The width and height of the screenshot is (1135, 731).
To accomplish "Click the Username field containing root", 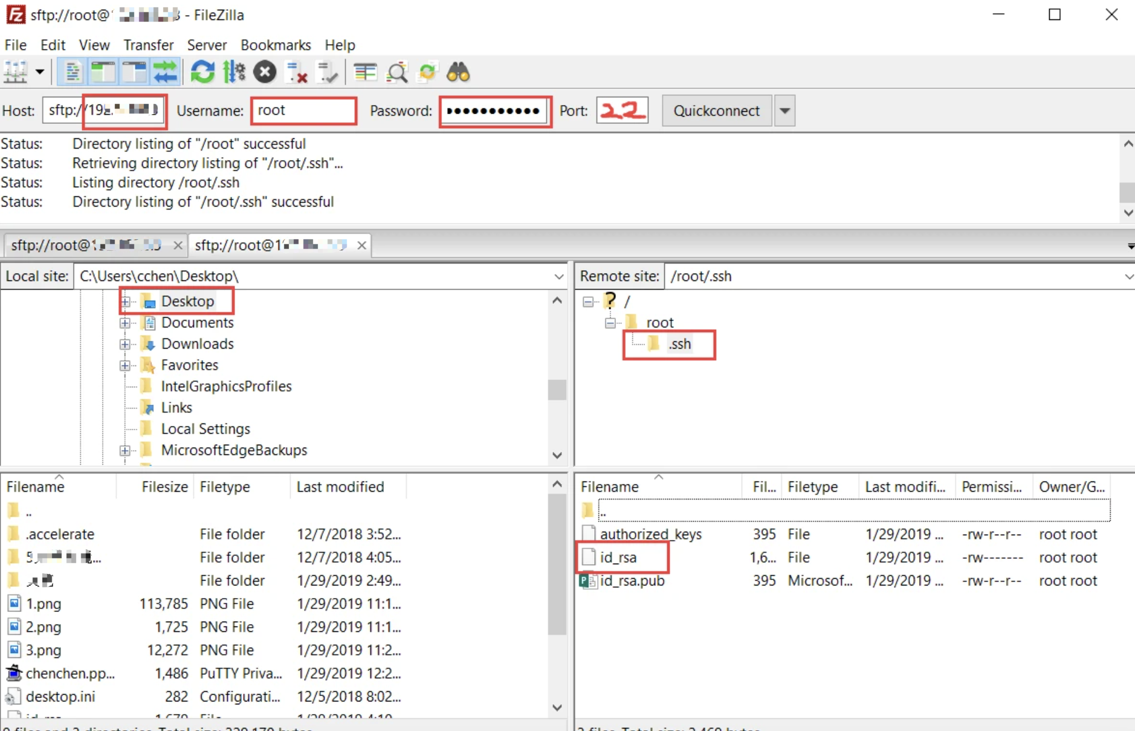I will click(x=303, y=111).
